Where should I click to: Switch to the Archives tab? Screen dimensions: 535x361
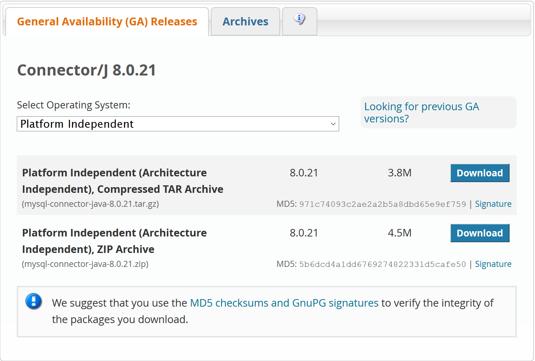point(245,21)
